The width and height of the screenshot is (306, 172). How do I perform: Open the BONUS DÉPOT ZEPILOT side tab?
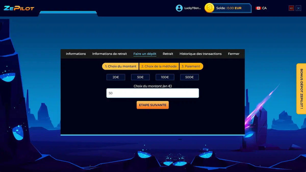[x=301, y=89]
